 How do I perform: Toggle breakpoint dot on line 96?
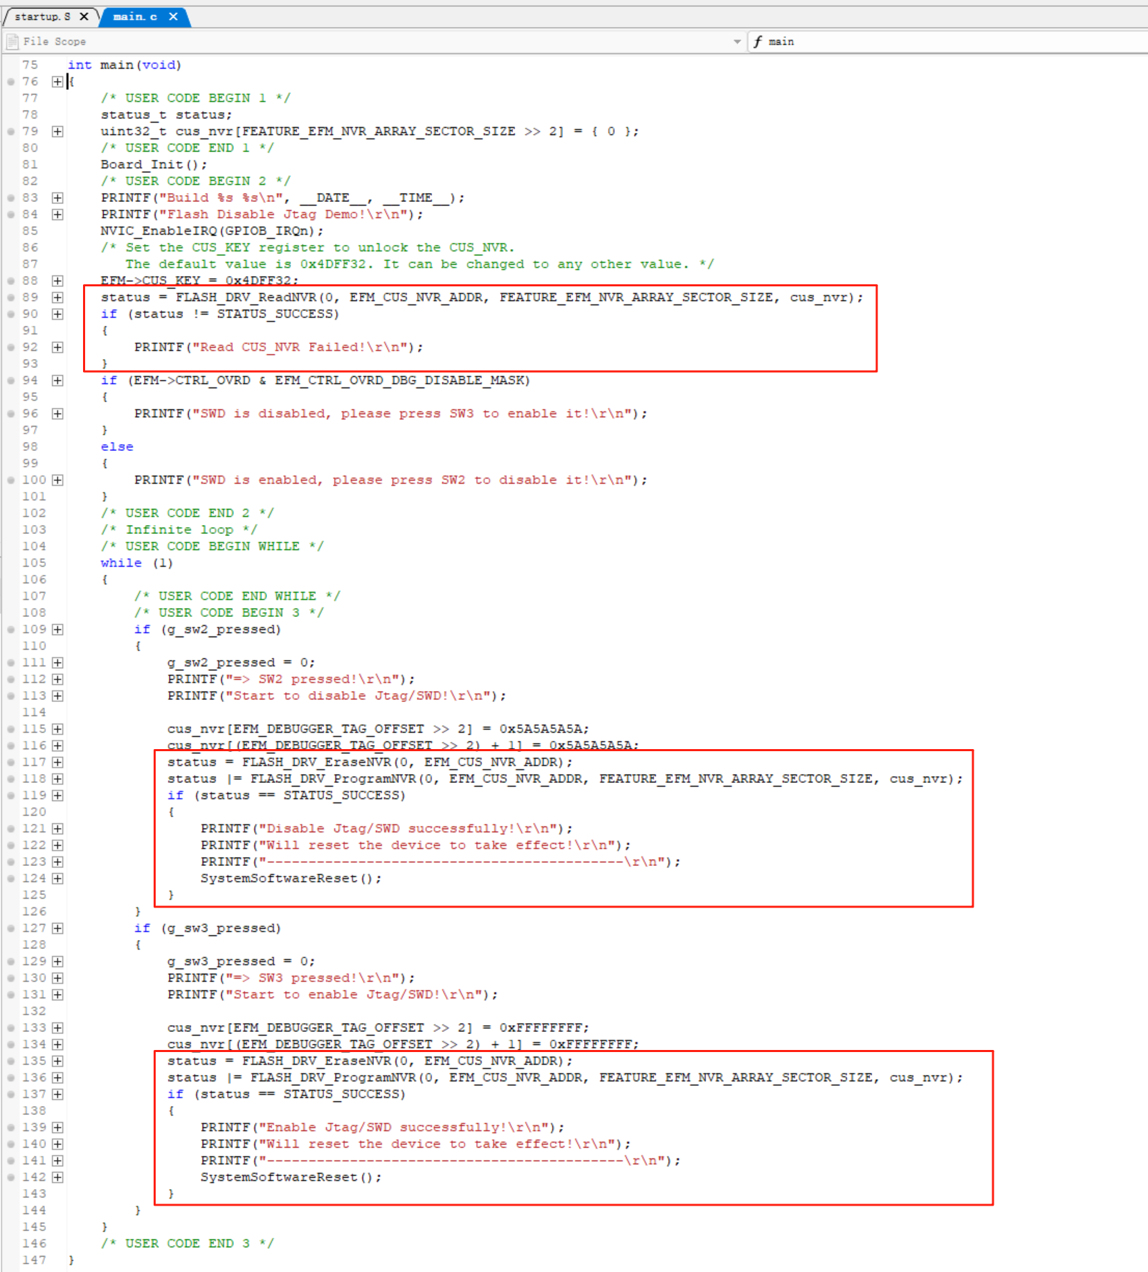(11, 414)
